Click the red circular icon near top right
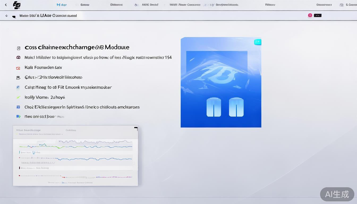This screenshot has height=204, width=357. (310, 15)
